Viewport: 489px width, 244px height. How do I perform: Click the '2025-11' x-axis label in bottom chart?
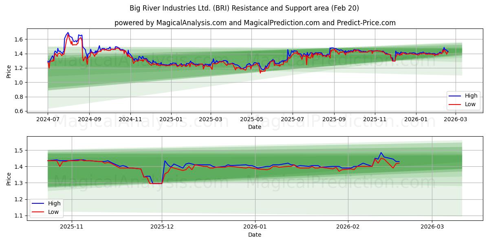(x=72, y=227)
